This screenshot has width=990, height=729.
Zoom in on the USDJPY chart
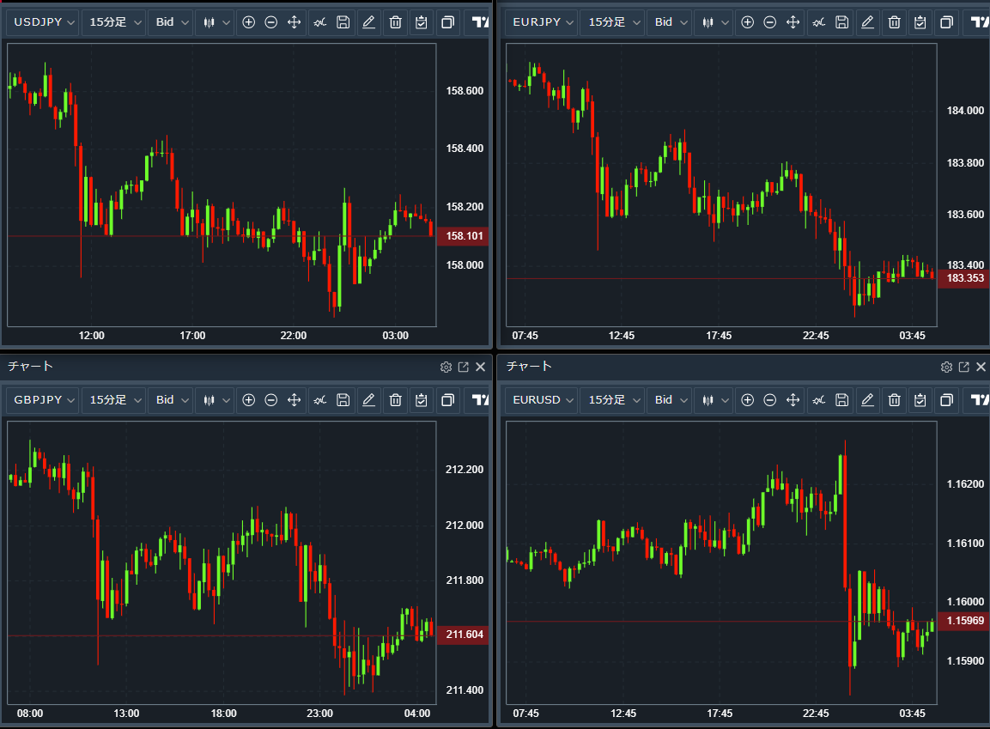249,22
